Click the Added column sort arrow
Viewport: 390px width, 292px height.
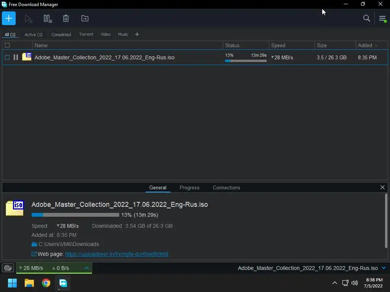(x=376, y=46)
